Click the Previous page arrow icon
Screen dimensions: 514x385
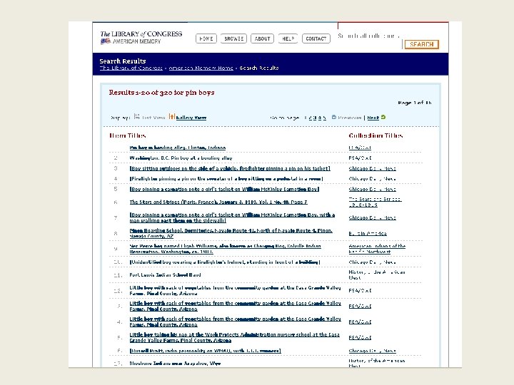(x=334, y=117)
